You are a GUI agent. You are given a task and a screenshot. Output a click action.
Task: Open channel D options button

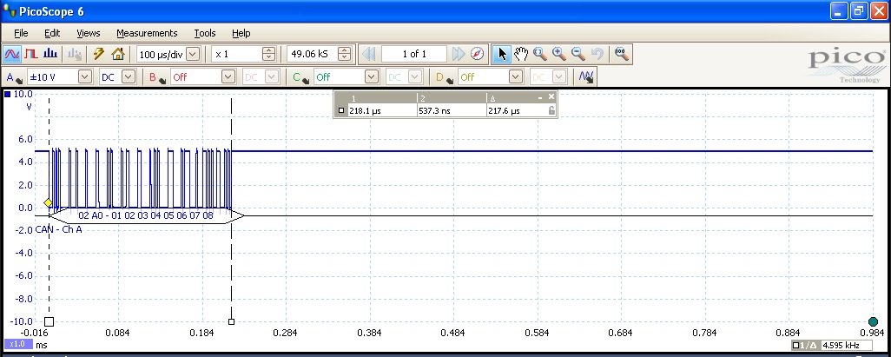click(445, 77)
